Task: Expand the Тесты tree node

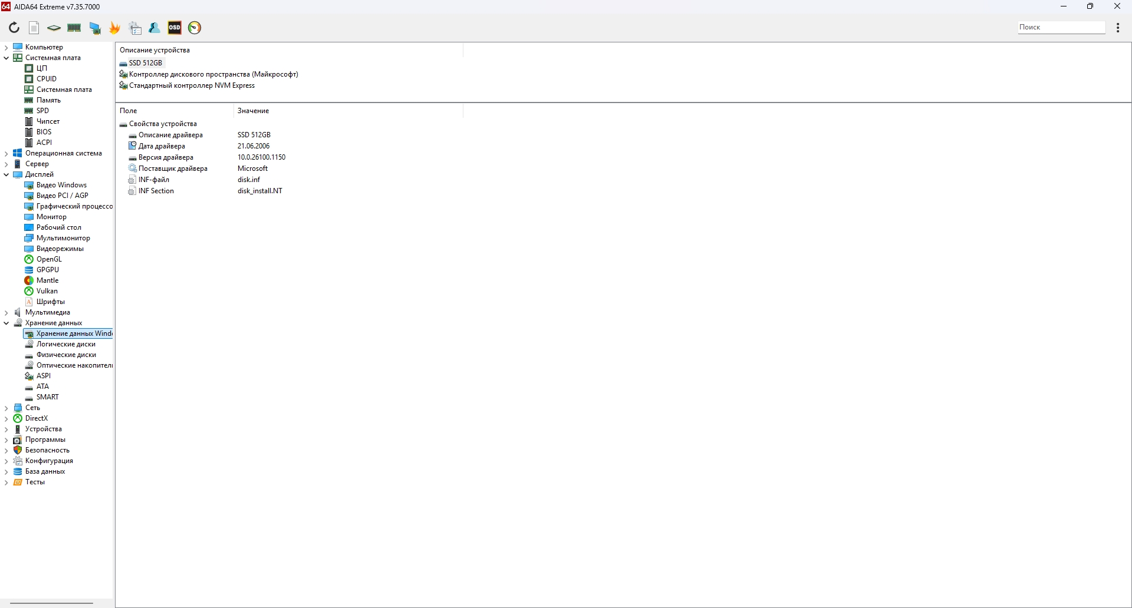Action: (x=6, y=482)
